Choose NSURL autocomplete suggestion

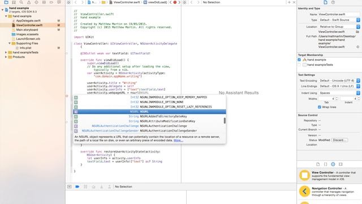[149, 112]
